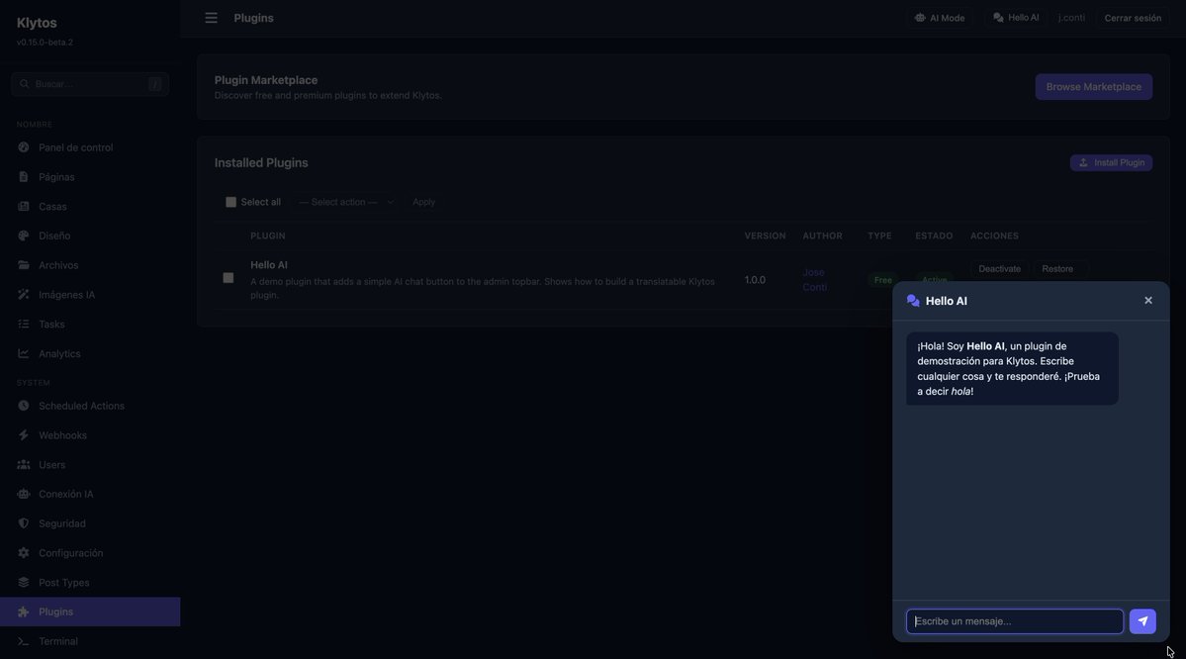Click the Panel de control icon

point(24,146)
